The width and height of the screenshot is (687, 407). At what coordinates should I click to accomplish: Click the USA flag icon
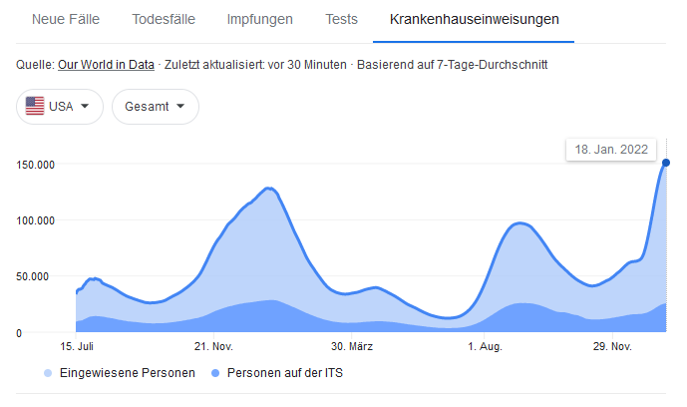tap(35, 107)
